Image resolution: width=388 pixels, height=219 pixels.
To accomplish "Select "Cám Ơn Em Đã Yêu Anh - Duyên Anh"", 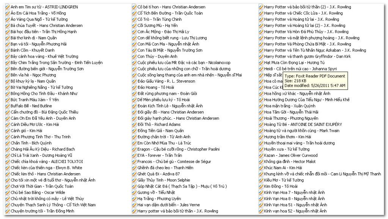I will pyautogui.click(x=43, y=118).
